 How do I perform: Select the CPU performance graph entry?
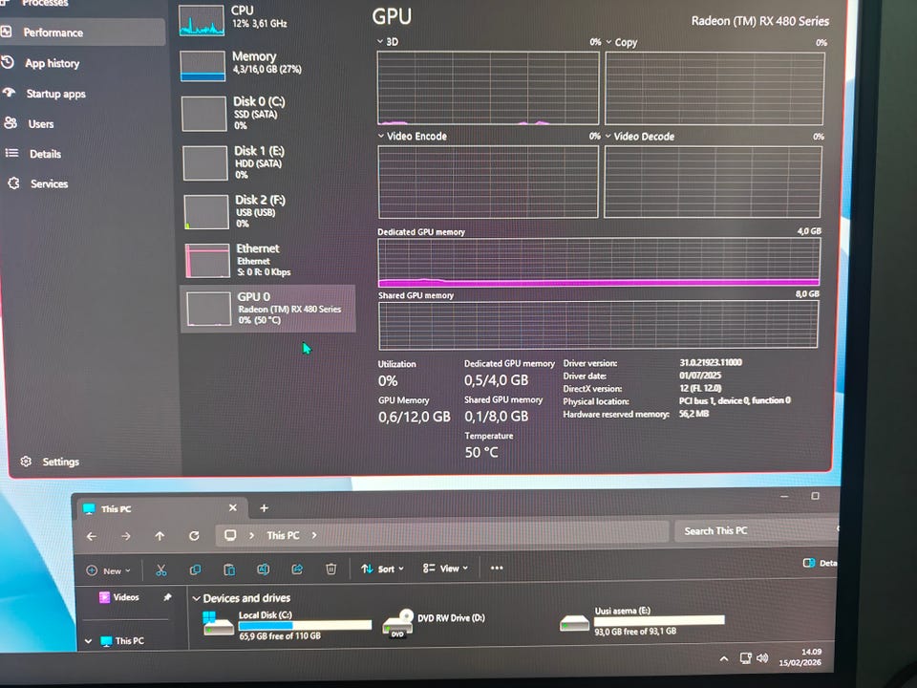click(265, 20)
